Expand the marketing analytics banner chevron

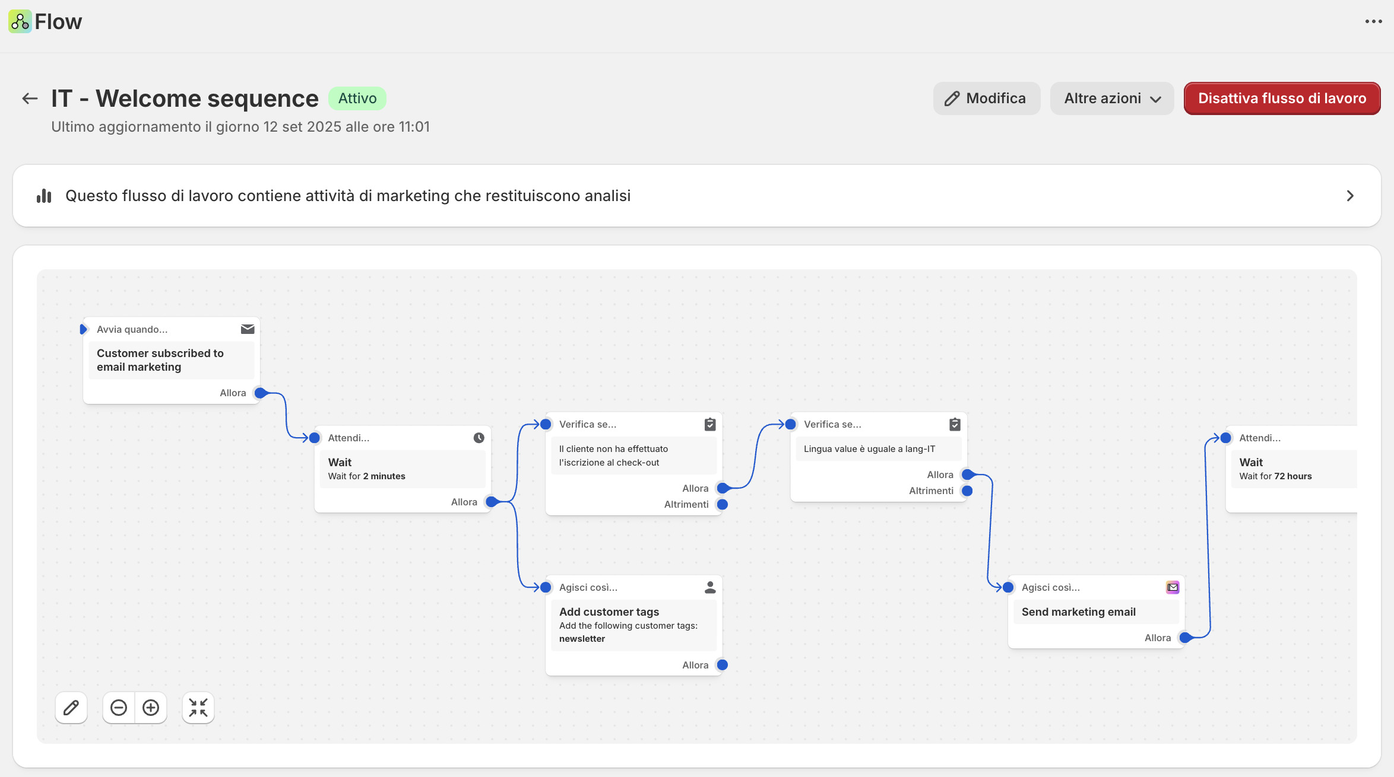point(1350,196)
